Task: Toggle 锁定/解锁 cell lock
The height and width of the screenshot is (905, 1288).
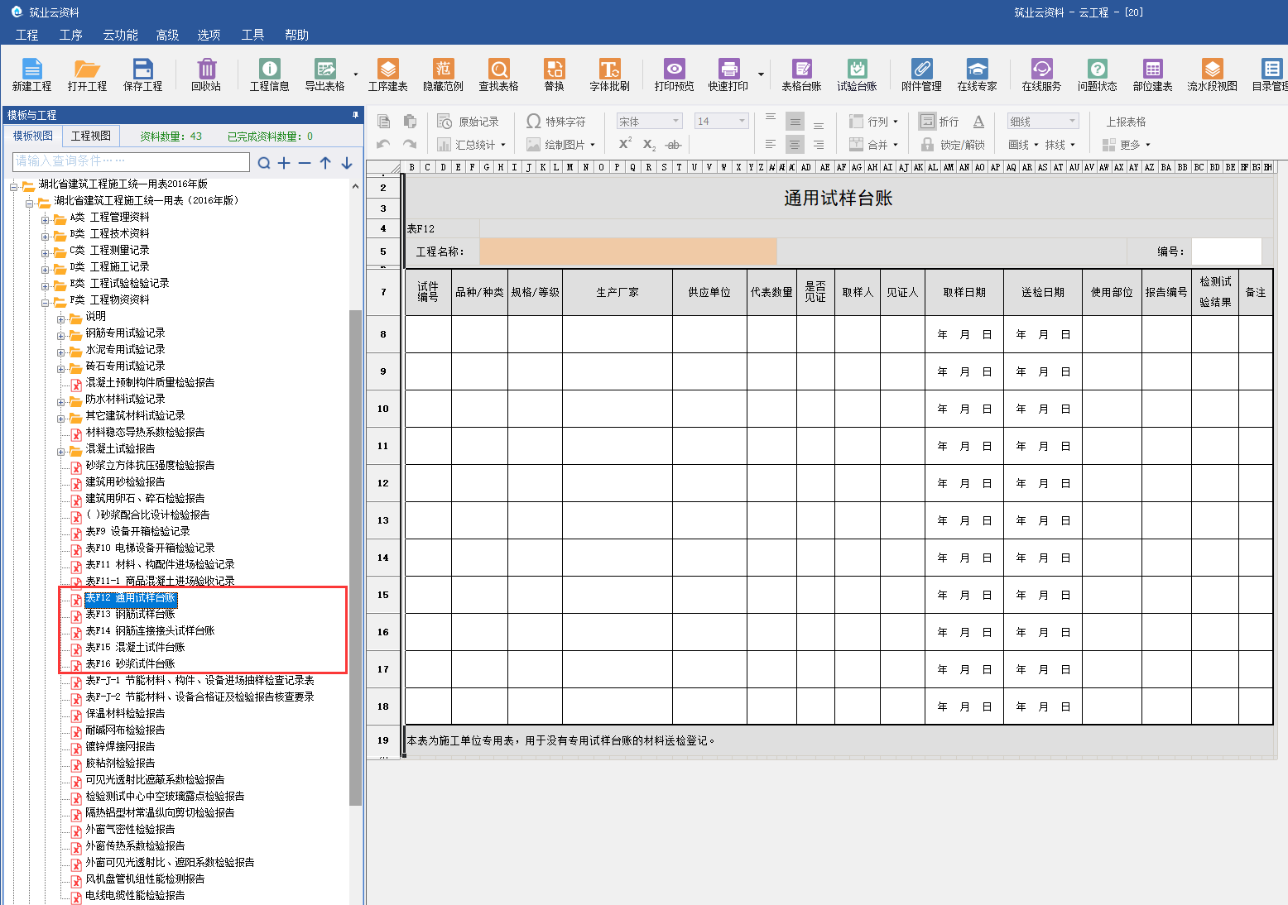Action: pos(952,145)
